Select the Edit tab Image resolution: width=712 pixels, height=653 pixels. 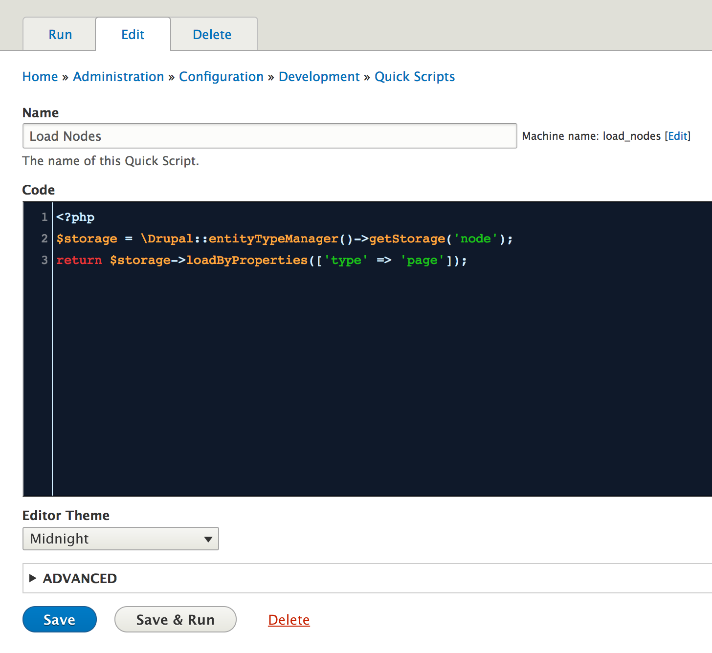[133, 34]
